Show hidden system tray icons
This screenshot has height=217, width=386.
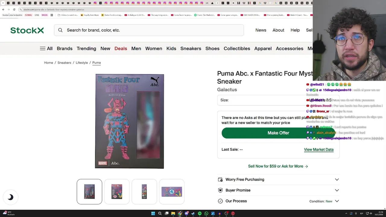pyautogui.click(x=346, y=213)
